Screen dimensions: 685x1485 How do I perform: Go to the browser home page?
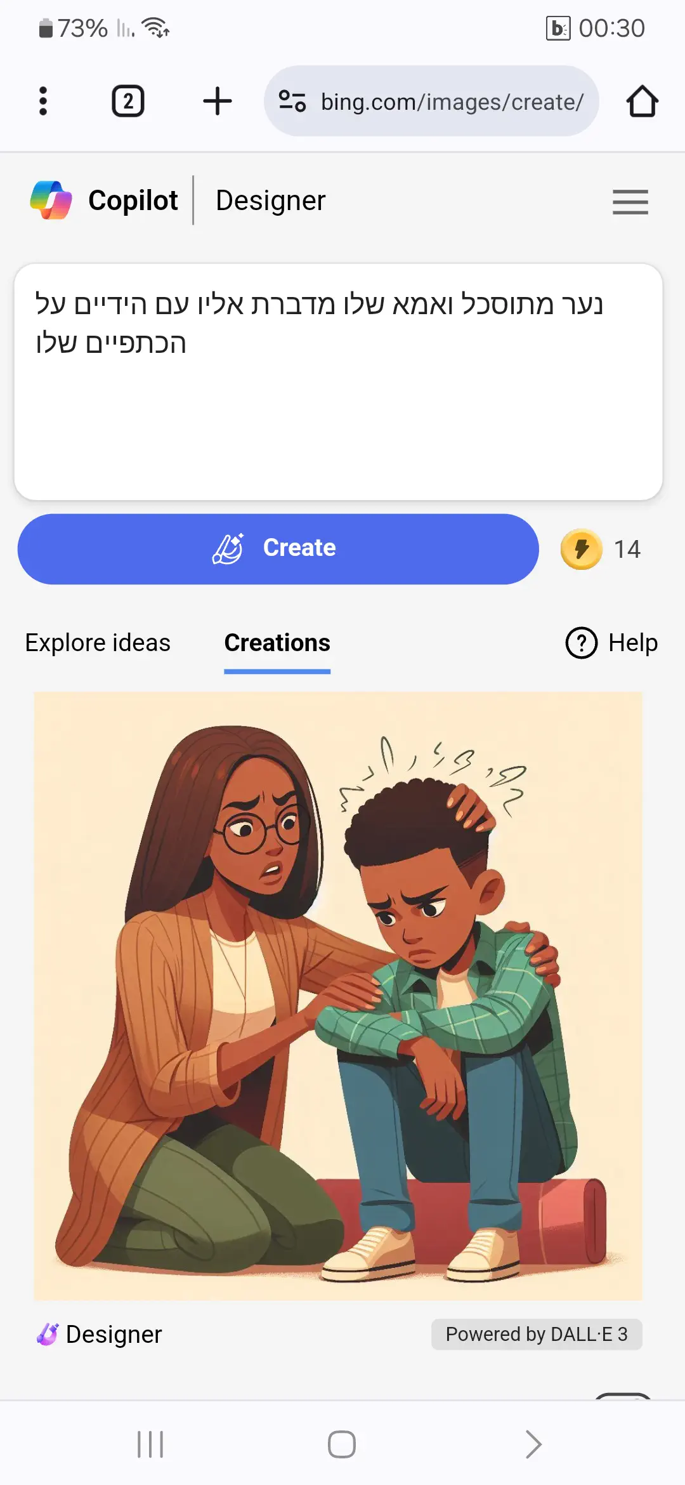[x=642, y=102]
